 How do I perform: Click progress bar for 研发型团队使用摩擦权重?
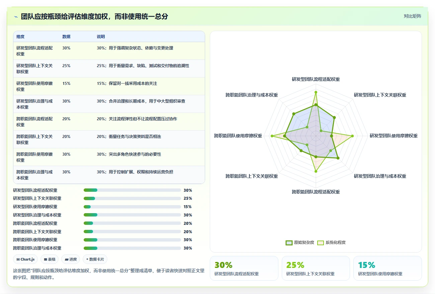tap(132, 207)
